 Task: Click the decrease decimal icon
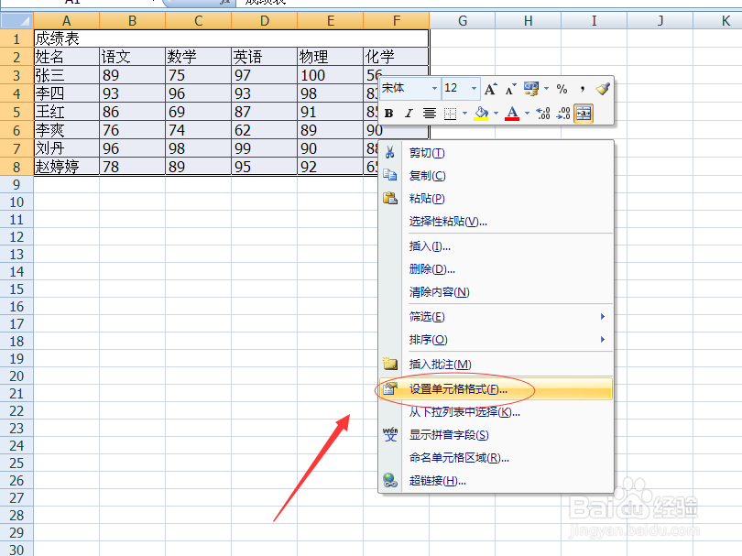click(562, 112)
